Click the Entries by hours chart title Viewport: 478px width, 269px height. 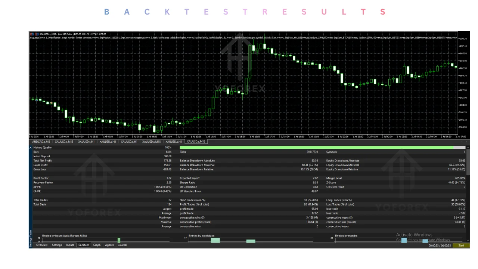[64, 236]
